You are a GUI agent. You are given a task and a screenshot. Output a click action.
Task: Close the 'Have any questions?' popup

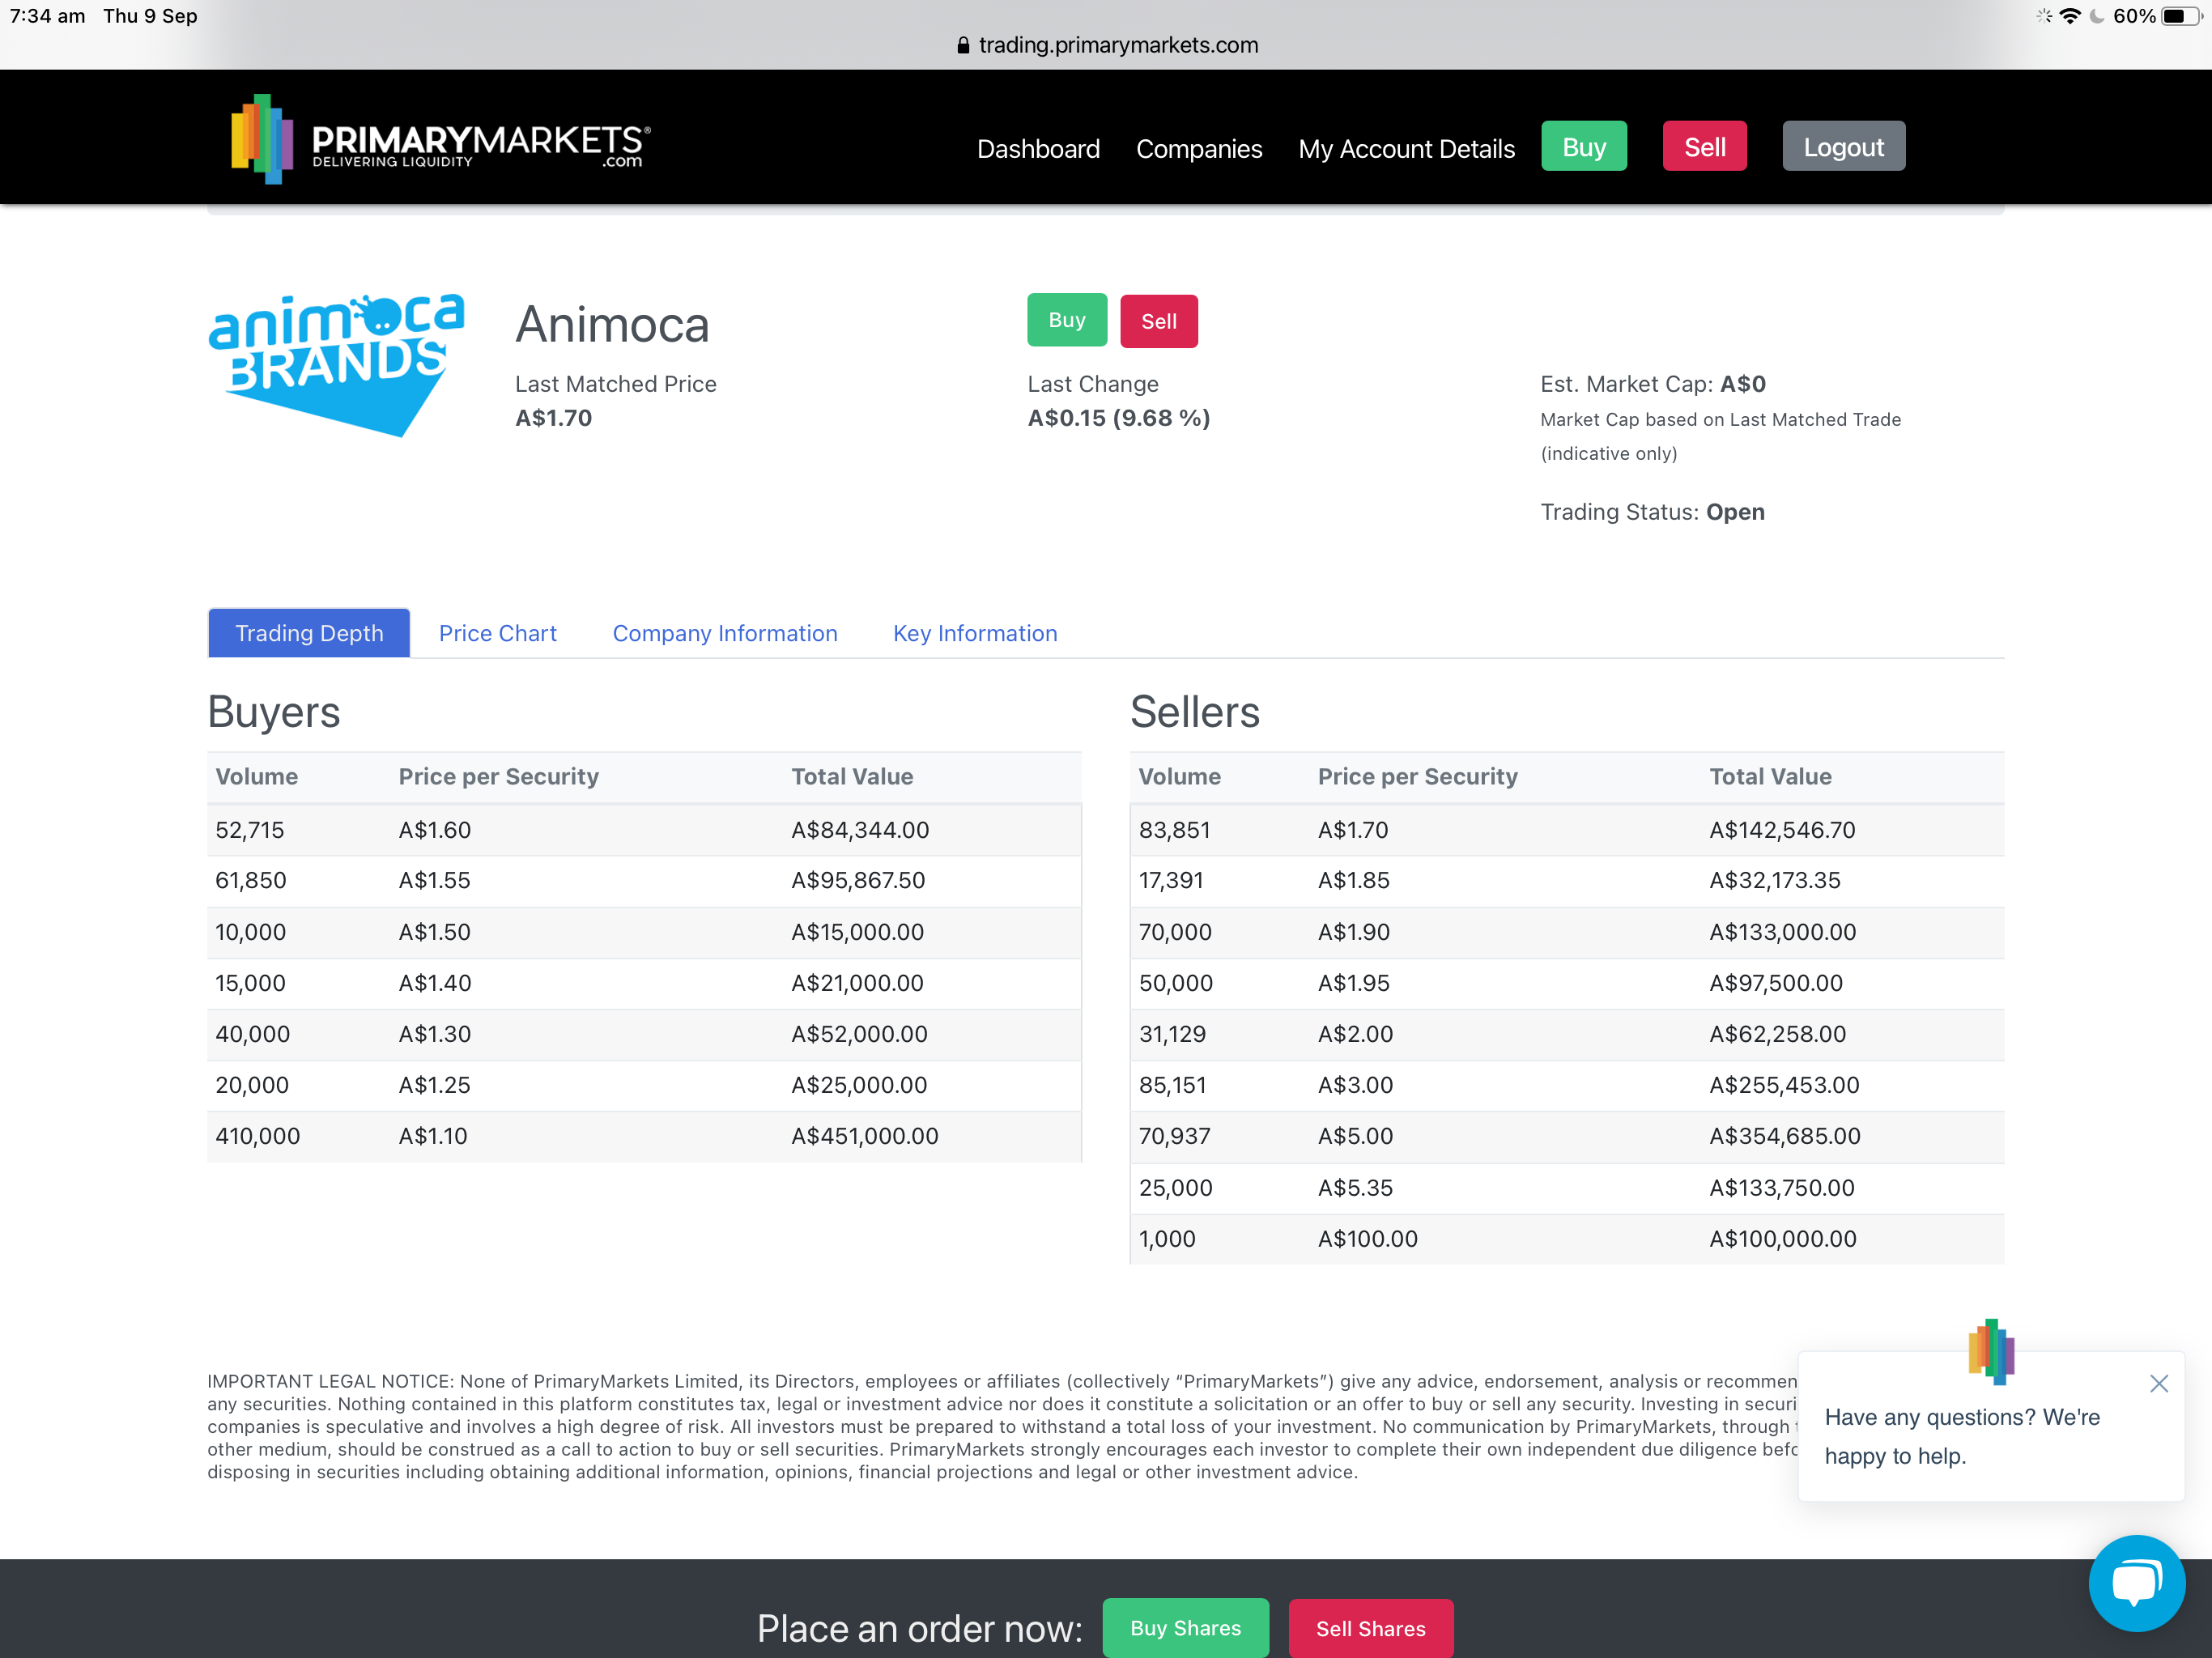point(2159,1383)
